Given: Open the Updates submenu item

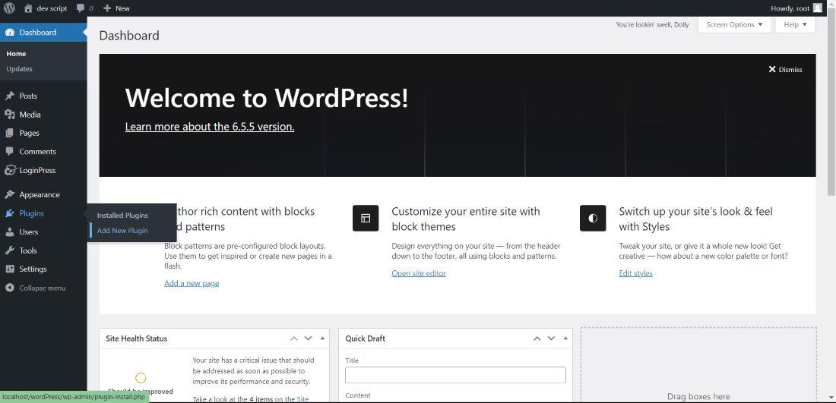Looking at the screenshot, I should tap(19, 68).
